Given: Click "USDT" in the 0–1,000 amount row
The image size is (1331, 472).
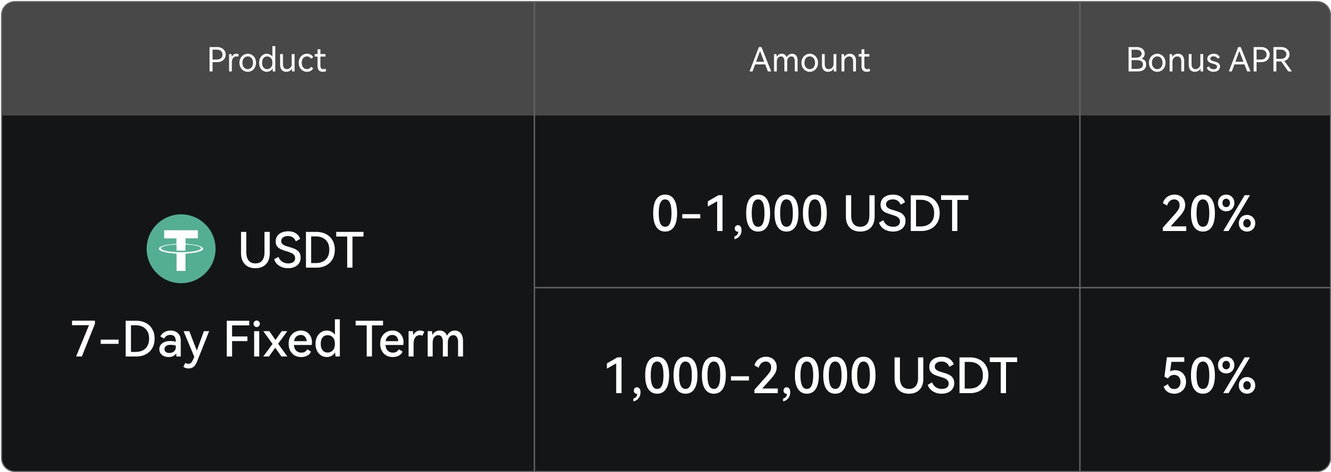Looking at the screenshot, I should (905, 214).
